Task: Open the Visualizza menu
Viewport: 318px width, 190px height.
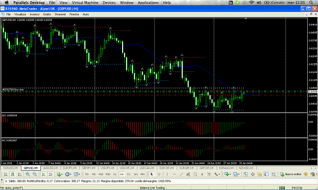Action: coord(20,14)
